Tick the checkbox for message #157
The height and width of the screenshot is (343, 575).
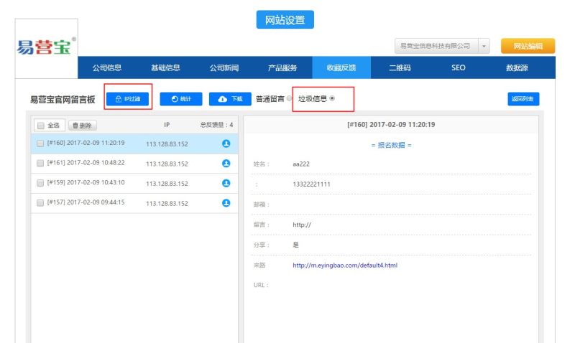click(40, 203)
